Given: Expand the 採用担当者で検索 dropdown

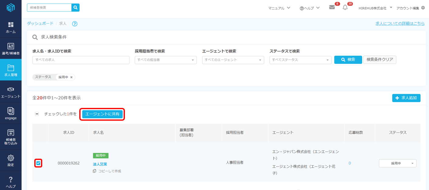Looking at the screenshot, I should click(166, 60).
